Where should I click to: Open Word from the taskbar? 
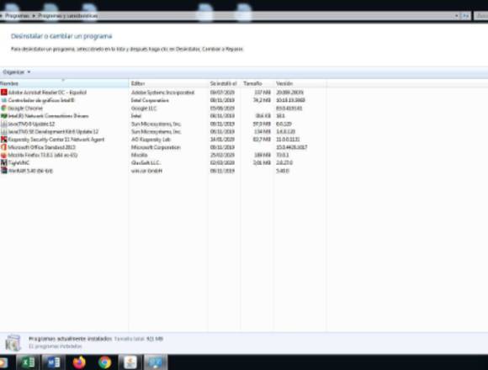coord(53,362)
